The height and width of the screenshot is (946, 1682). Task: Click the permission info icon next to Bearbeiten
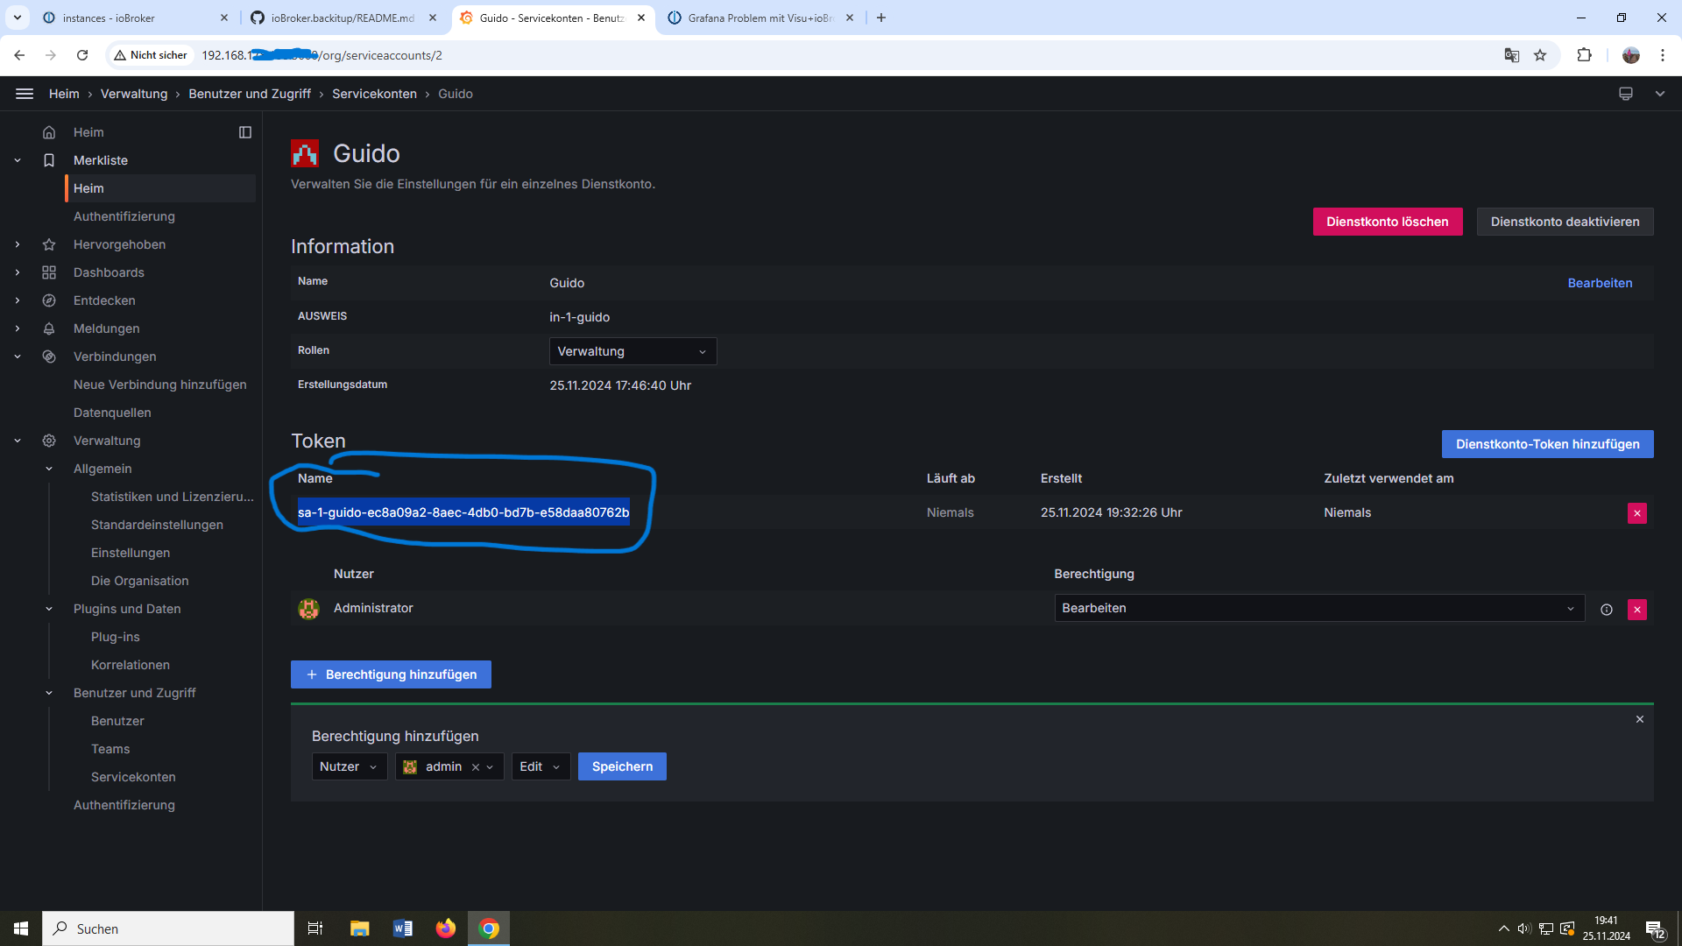click(x=1607, y=610)
